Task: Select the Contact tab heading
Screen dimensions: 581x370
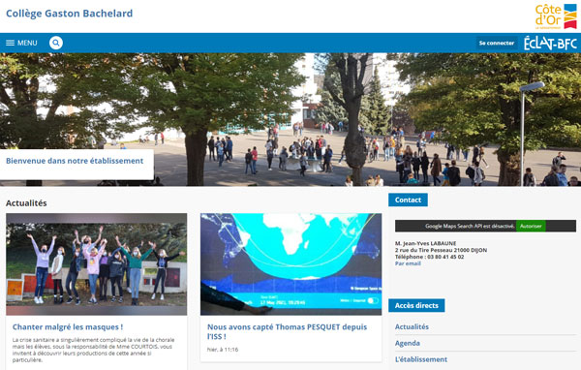Action: [x=408, y=200]
